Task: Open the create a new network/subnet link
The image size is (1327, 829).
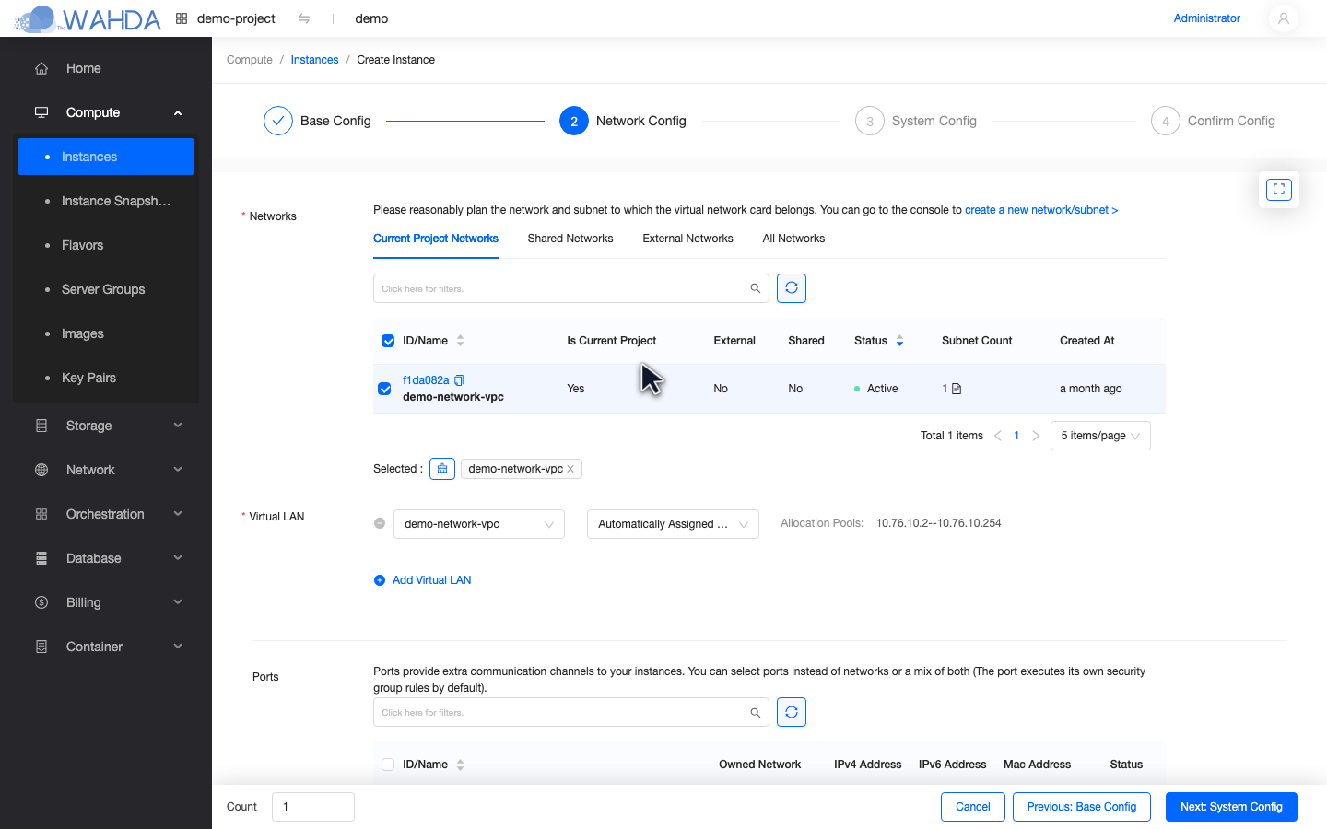Action: pos(1041,210)
